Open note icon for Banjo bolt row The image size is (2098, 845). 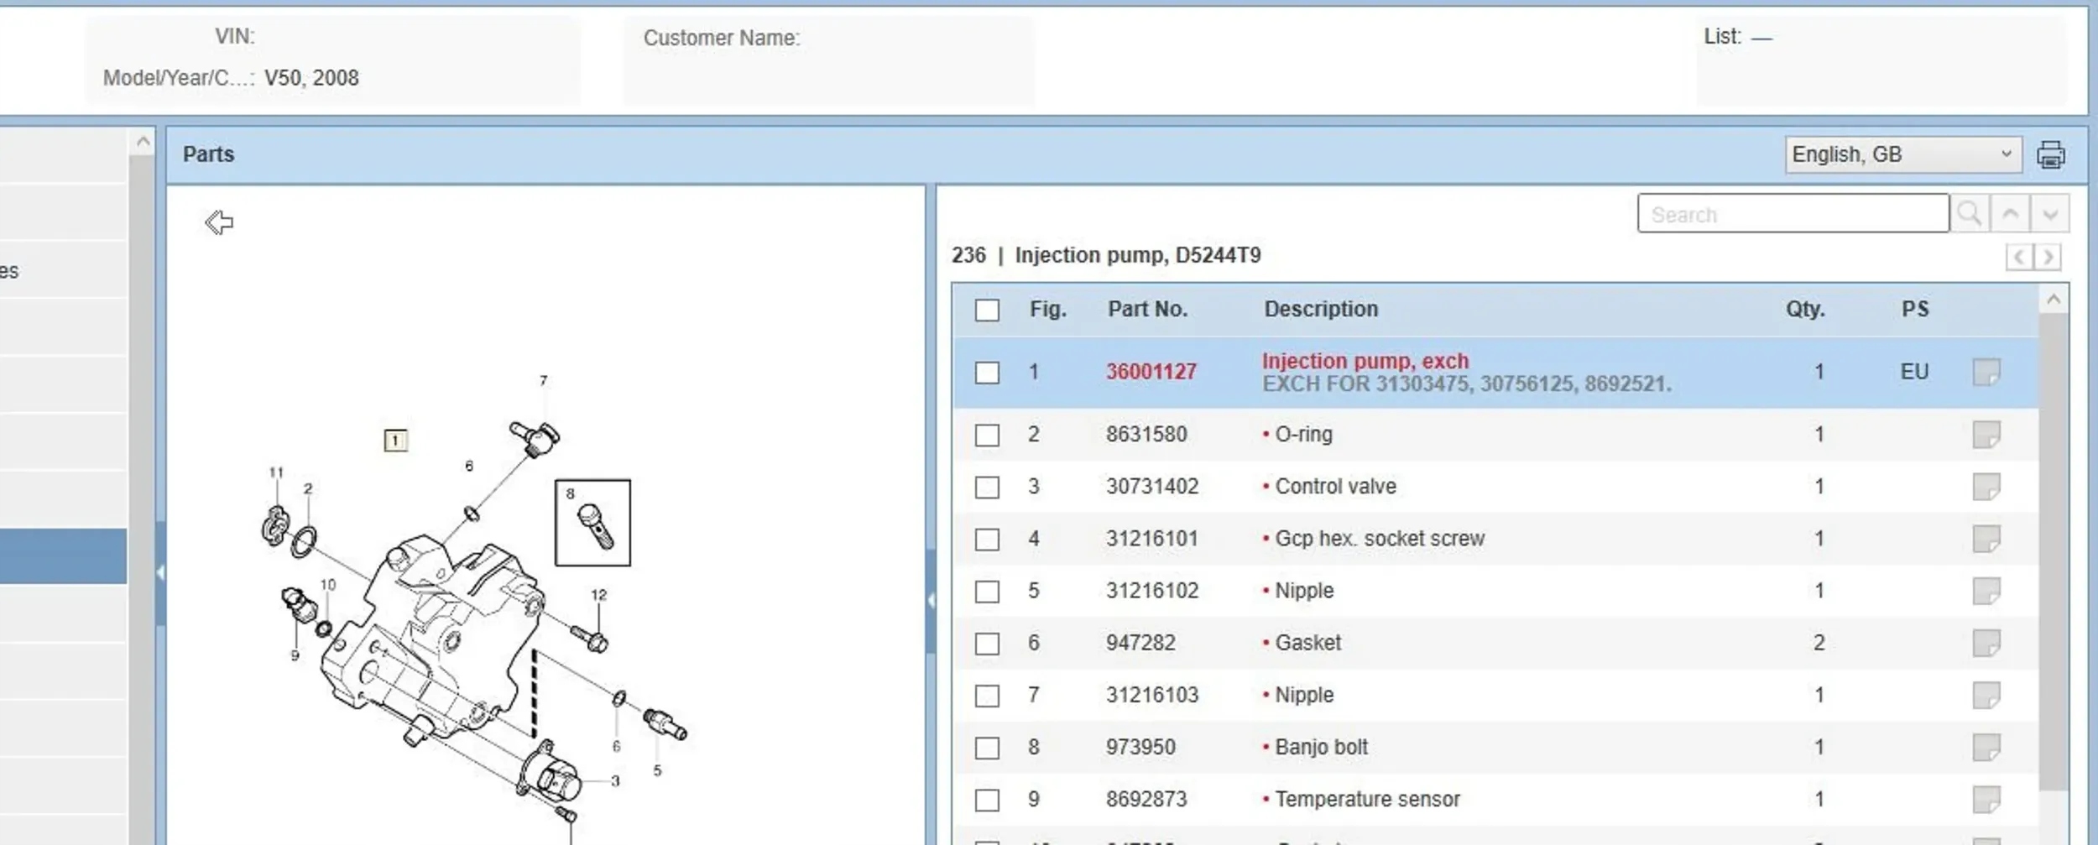pos(1986,747)
